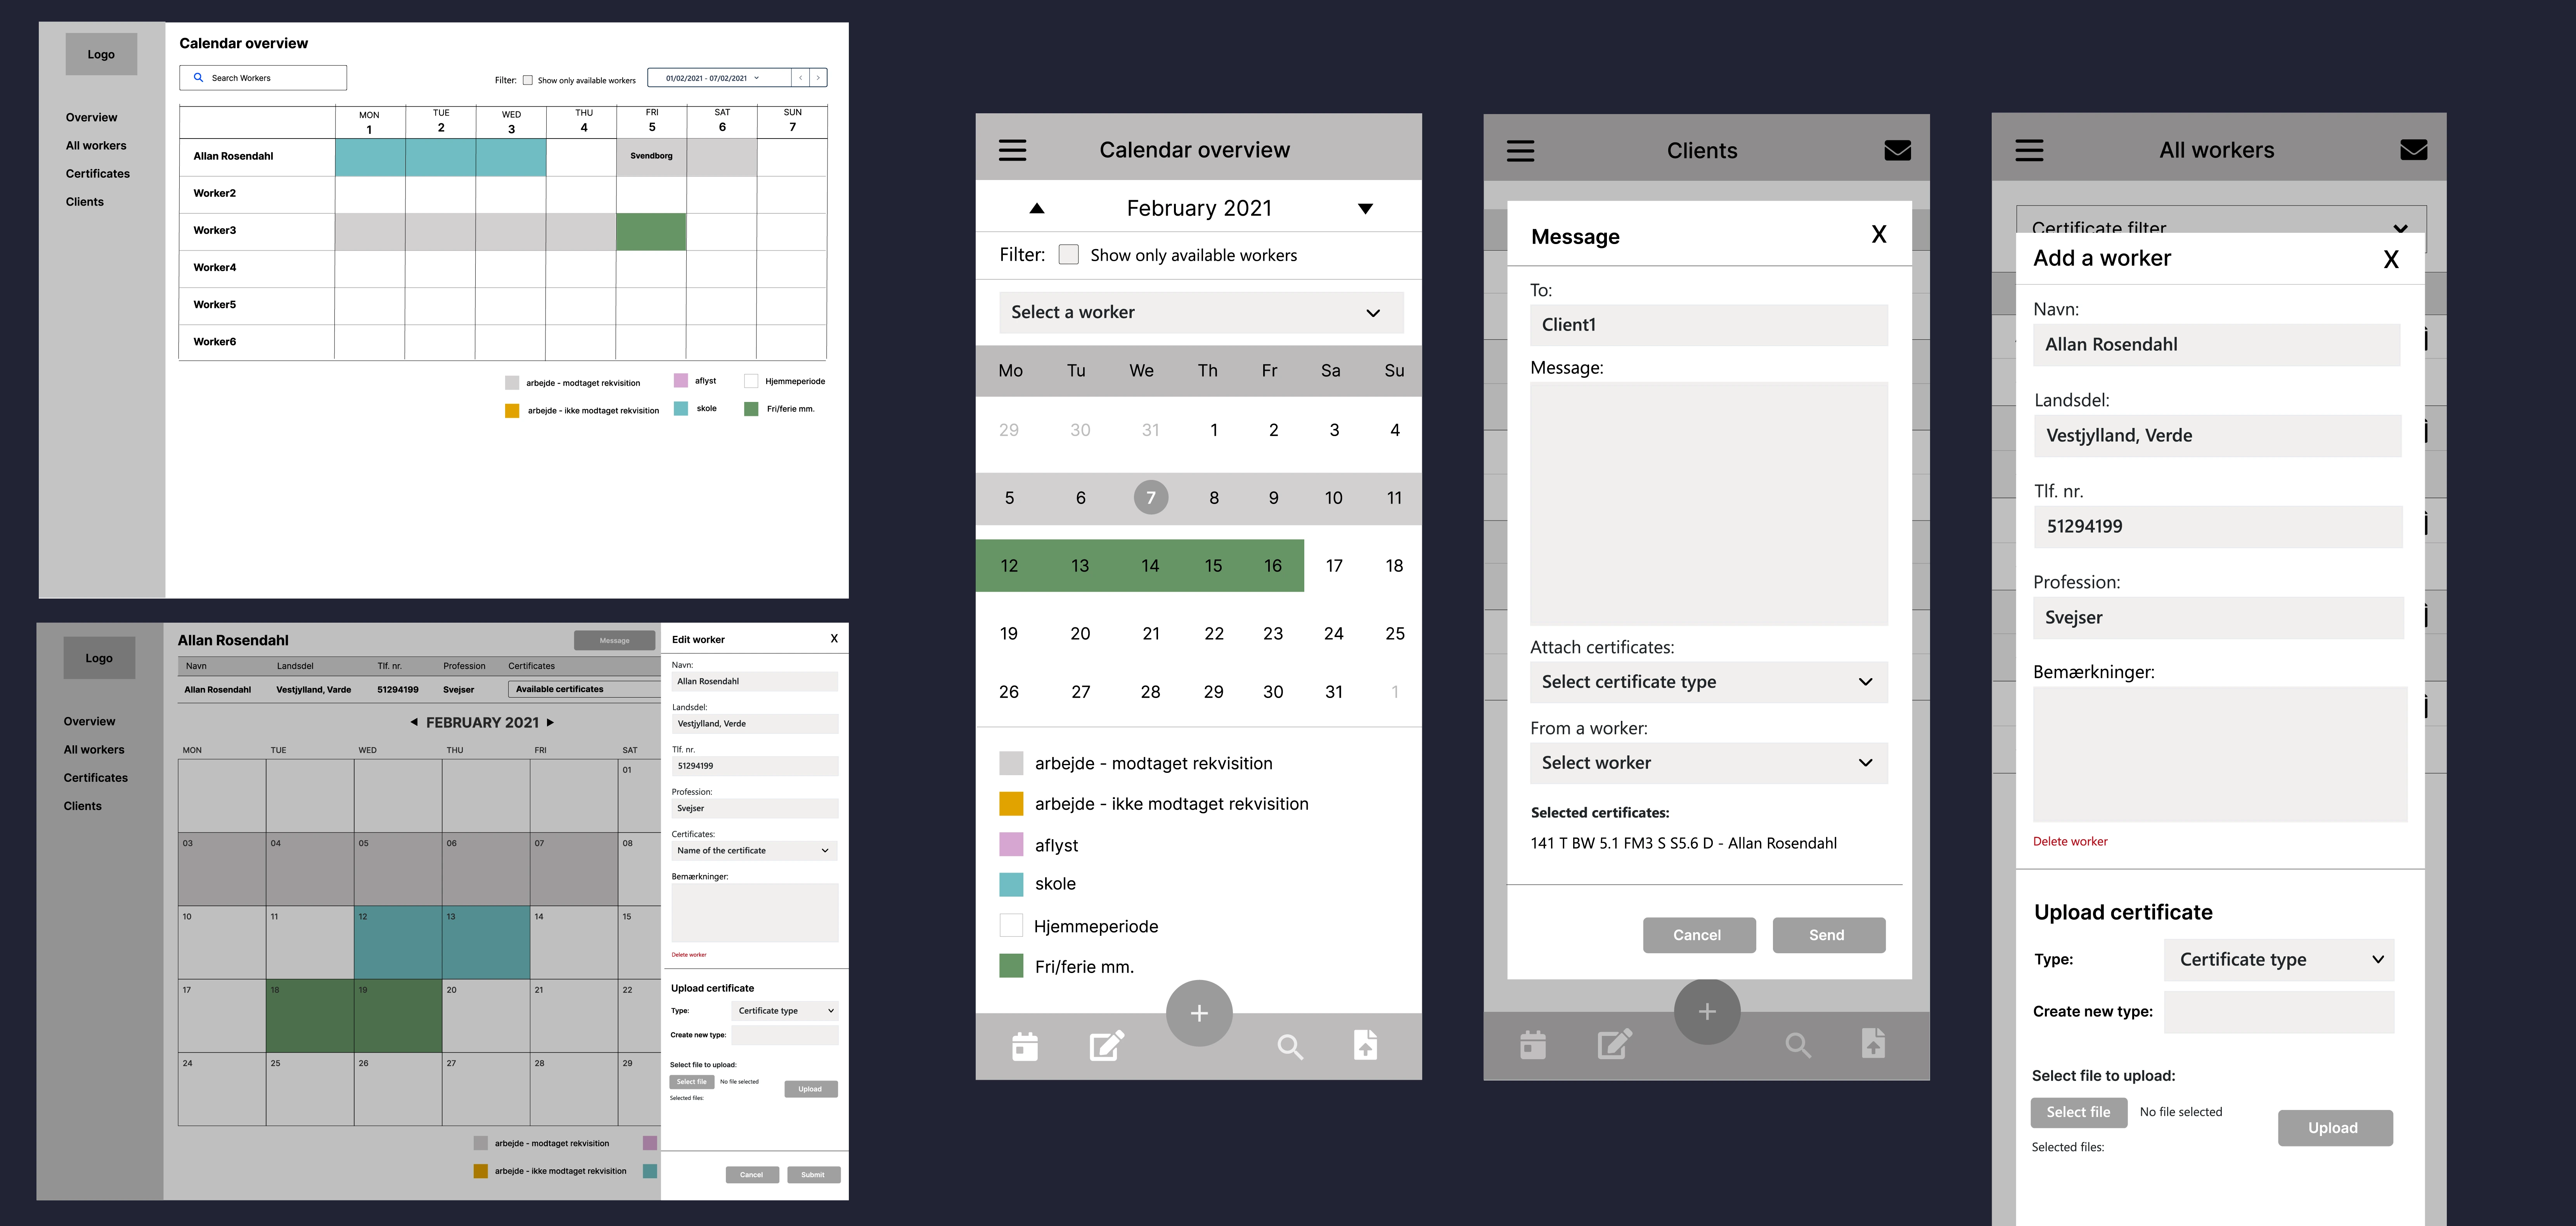Expand 'Select certificate type' dropdown
Screen dimensions: 2576x1226
coord(1708,682)
